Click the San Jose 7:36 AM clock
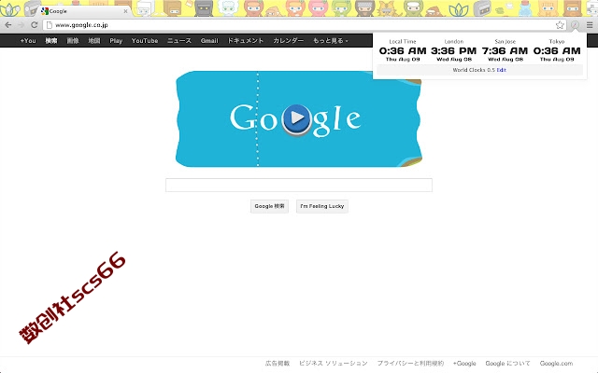This screenshot has width=598, height=373. pos(505,50)
